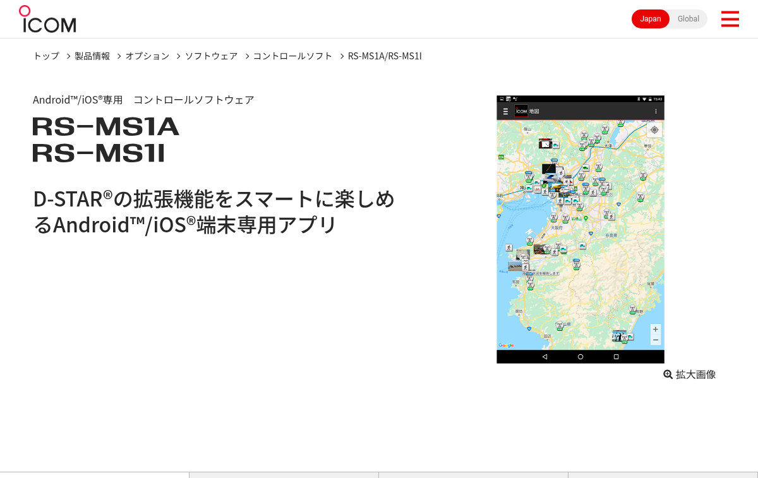Open the red hamburger menu
Viewport: 758px width, 478px height.
click(x=730, y=19)
